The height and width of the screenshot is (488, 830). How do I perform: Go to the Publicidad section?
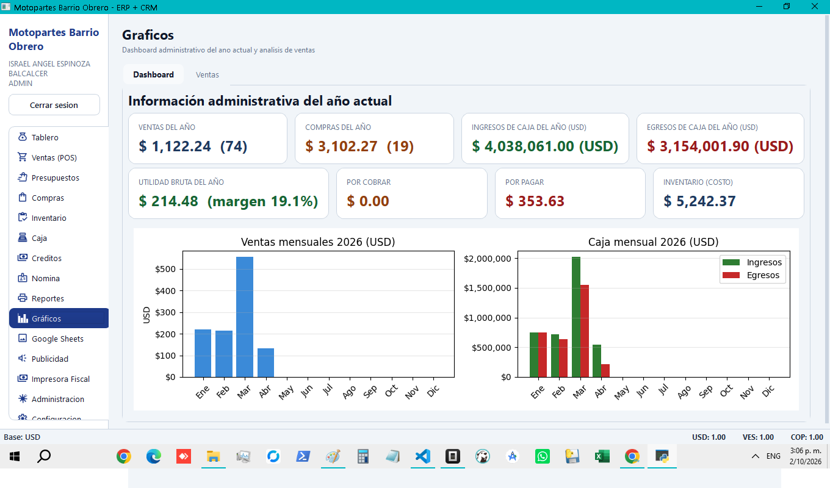(59, 359)
